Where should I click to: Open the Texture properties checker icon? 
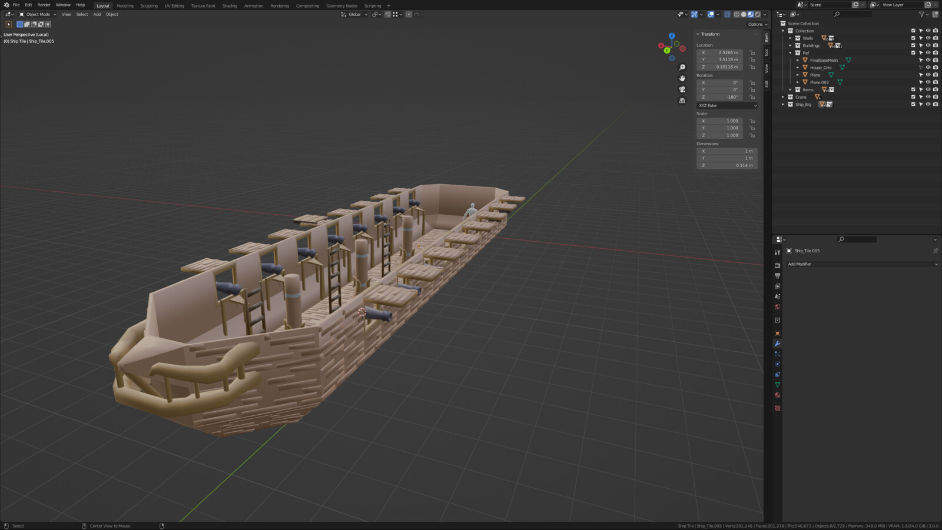click(x=777, y=408)
